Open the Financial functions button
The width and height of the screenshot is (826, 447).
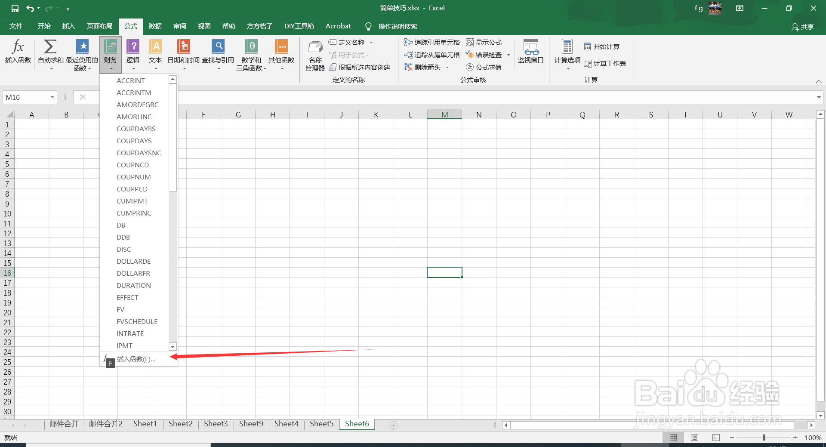111,55
